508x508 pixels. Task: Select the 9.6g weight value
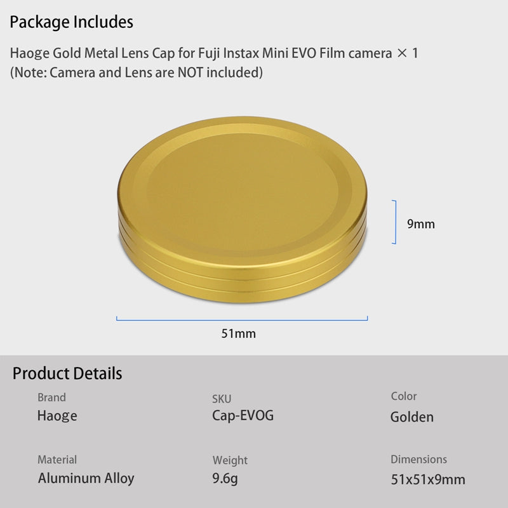[x=225, y=478]
